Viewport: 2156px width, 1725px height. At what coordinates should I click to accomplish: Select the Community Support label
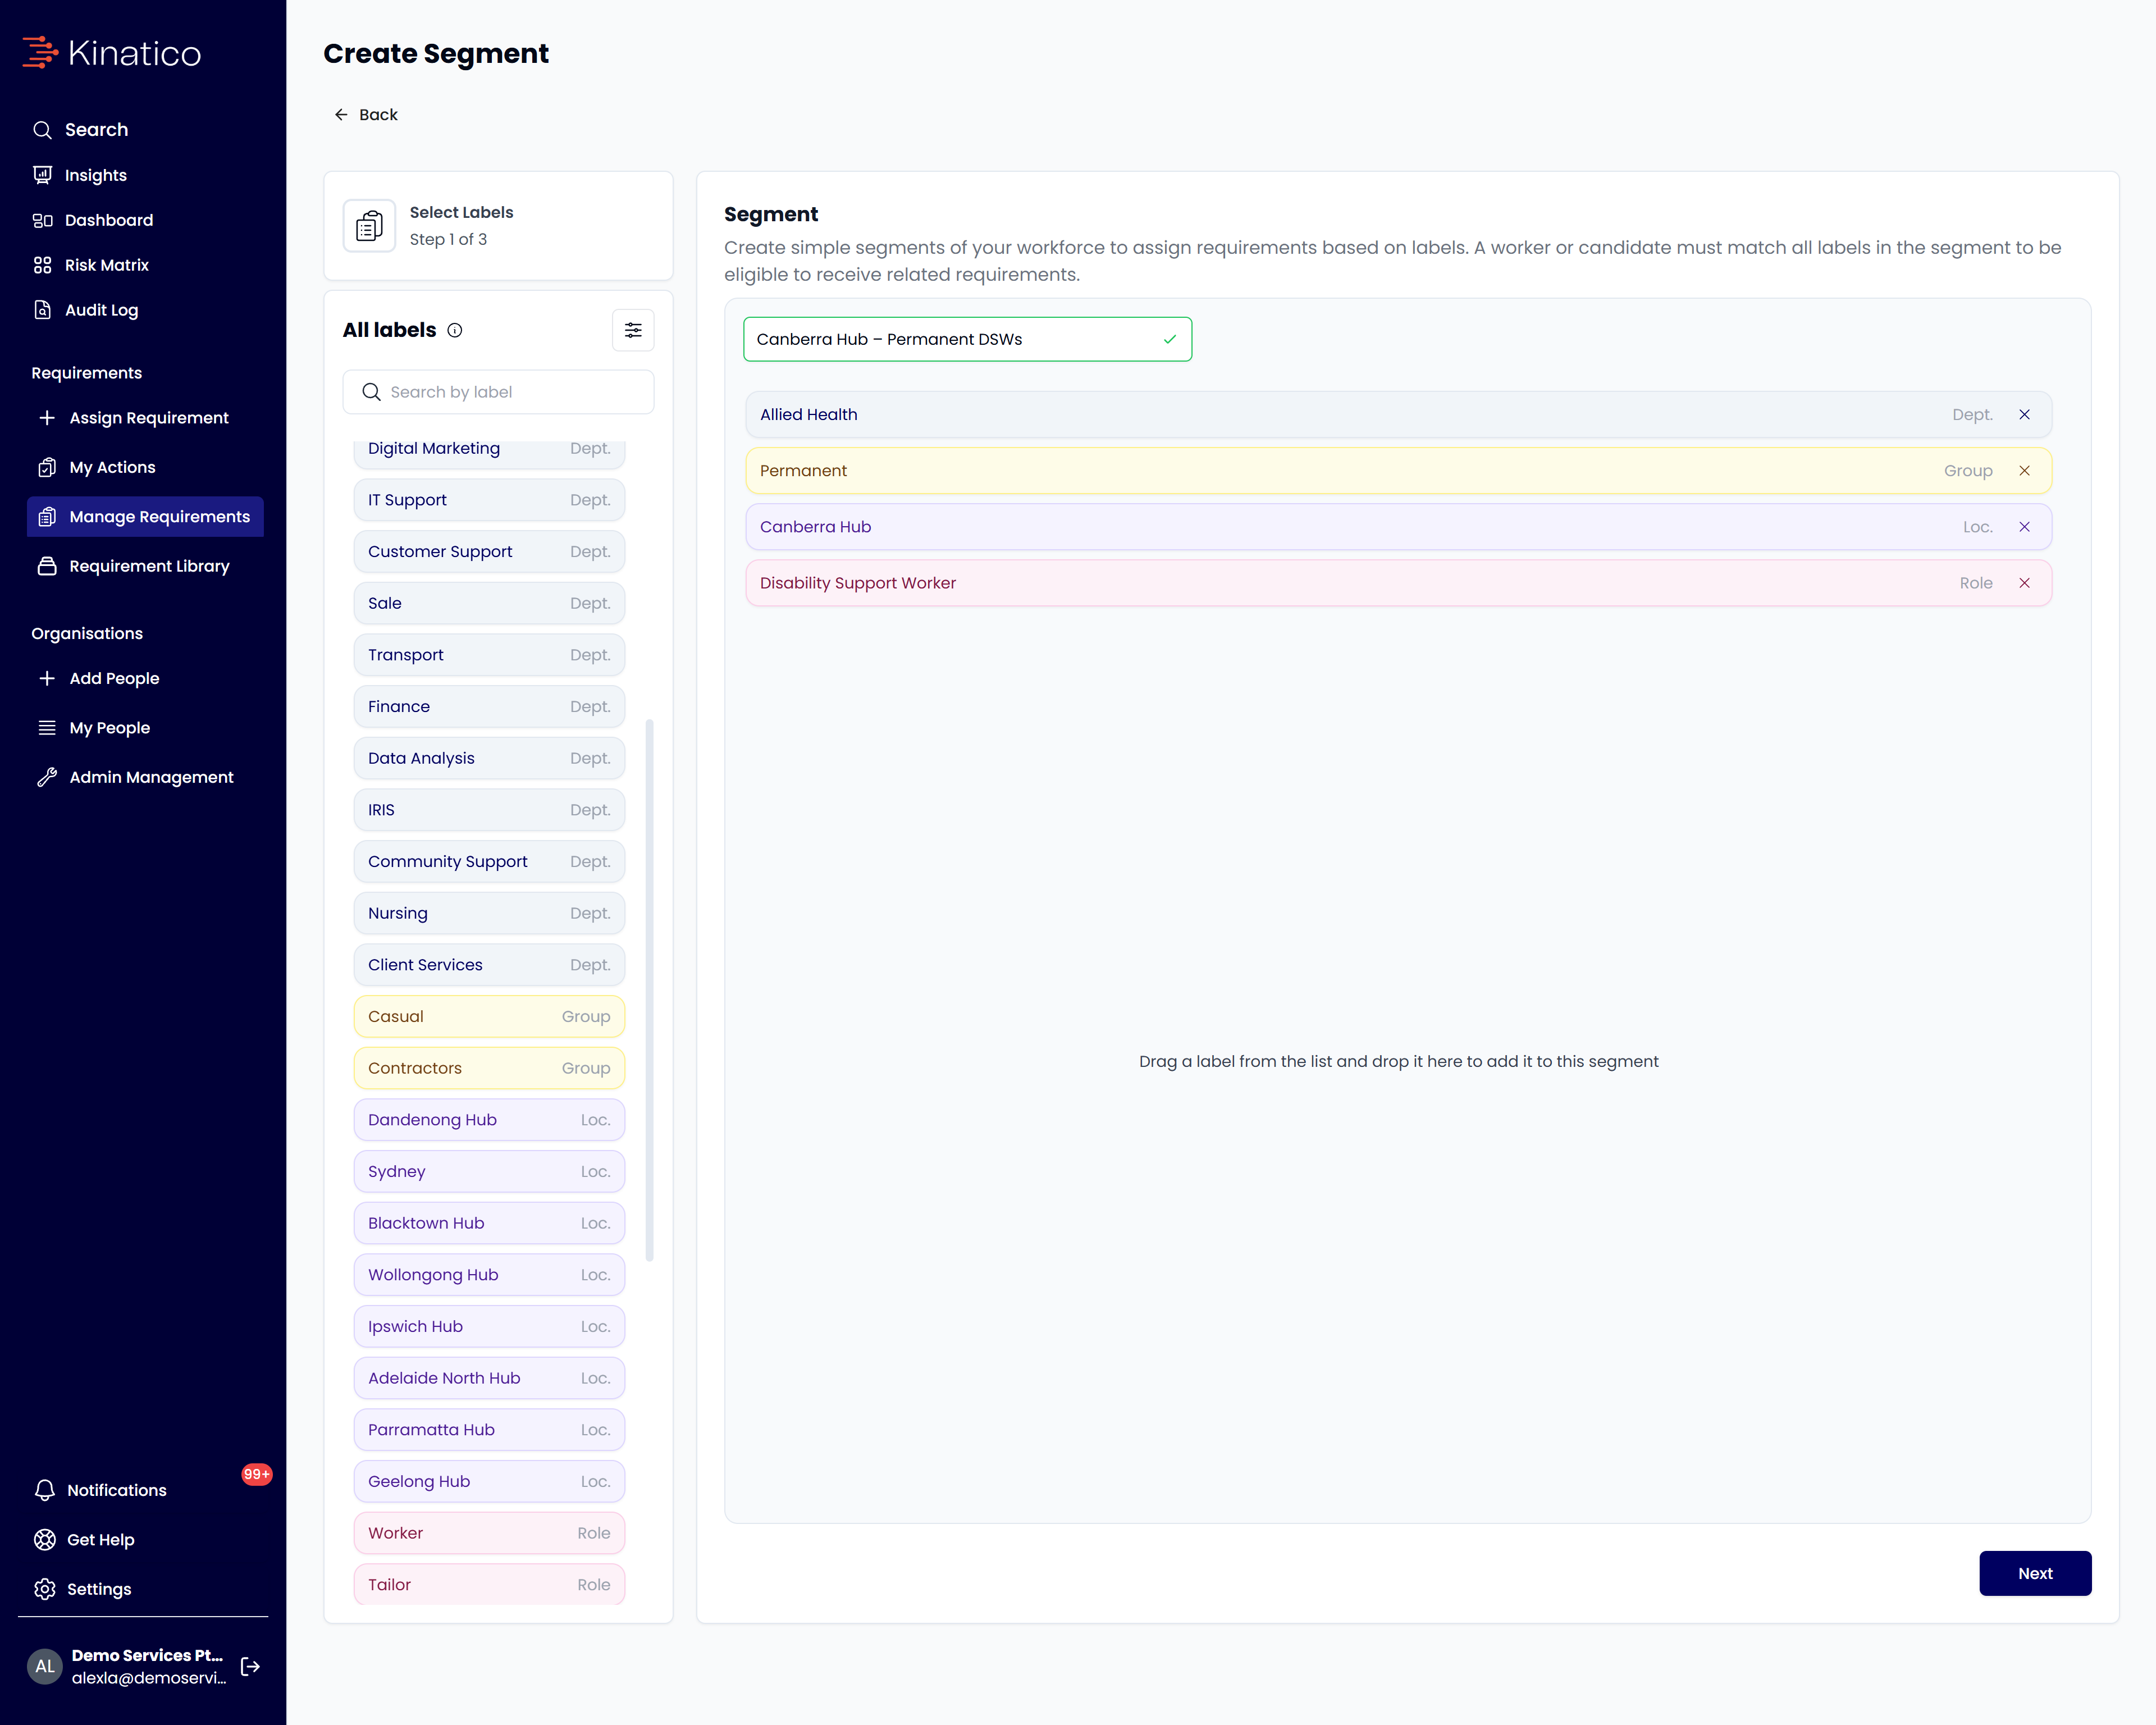tap(489, 862)
